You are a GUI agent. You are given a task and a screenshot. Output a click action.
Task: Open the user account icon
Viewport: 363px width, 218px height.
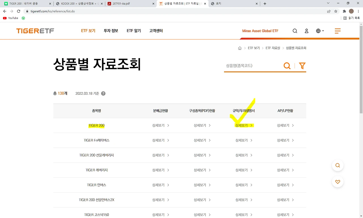(x=307, y=31)
